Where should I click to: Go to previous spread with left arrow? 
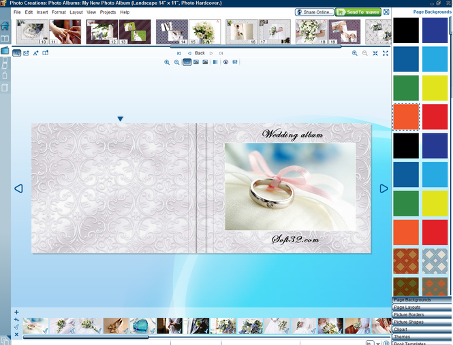(18, 188)
